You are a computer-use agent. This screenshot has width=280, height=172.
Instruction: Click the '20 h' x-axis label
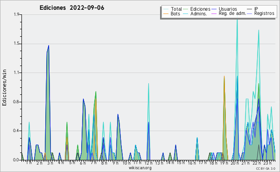pyautogui.click(x=235, y=163)
